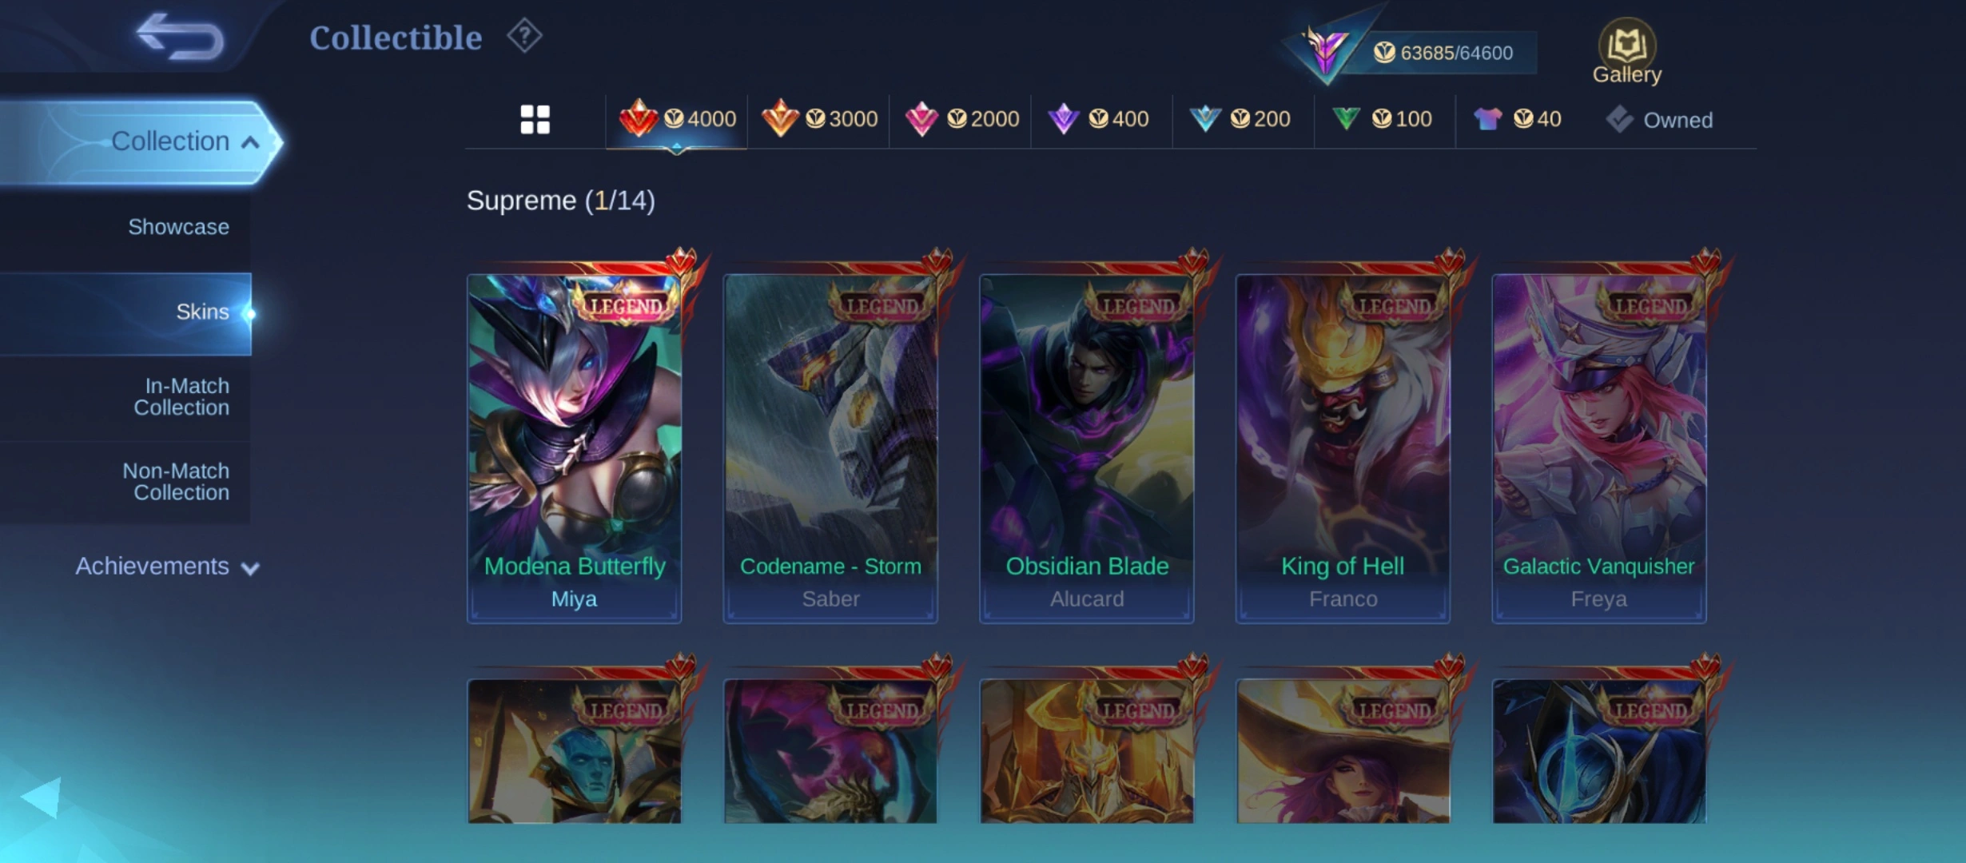Filter by 3000-point orange gem

pyautogui.click(x=819, y=120)
